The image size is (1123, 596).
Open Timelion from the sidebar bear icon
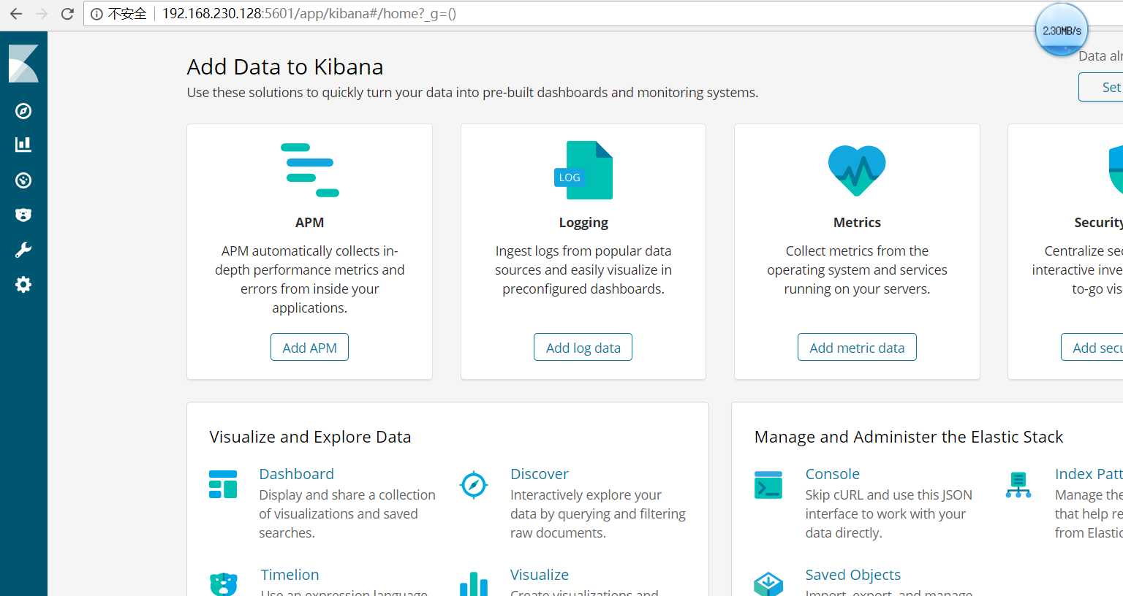(23, 215)
